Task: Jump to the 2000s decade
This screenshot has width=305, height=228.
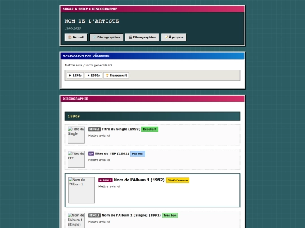Action: point(93,75)
